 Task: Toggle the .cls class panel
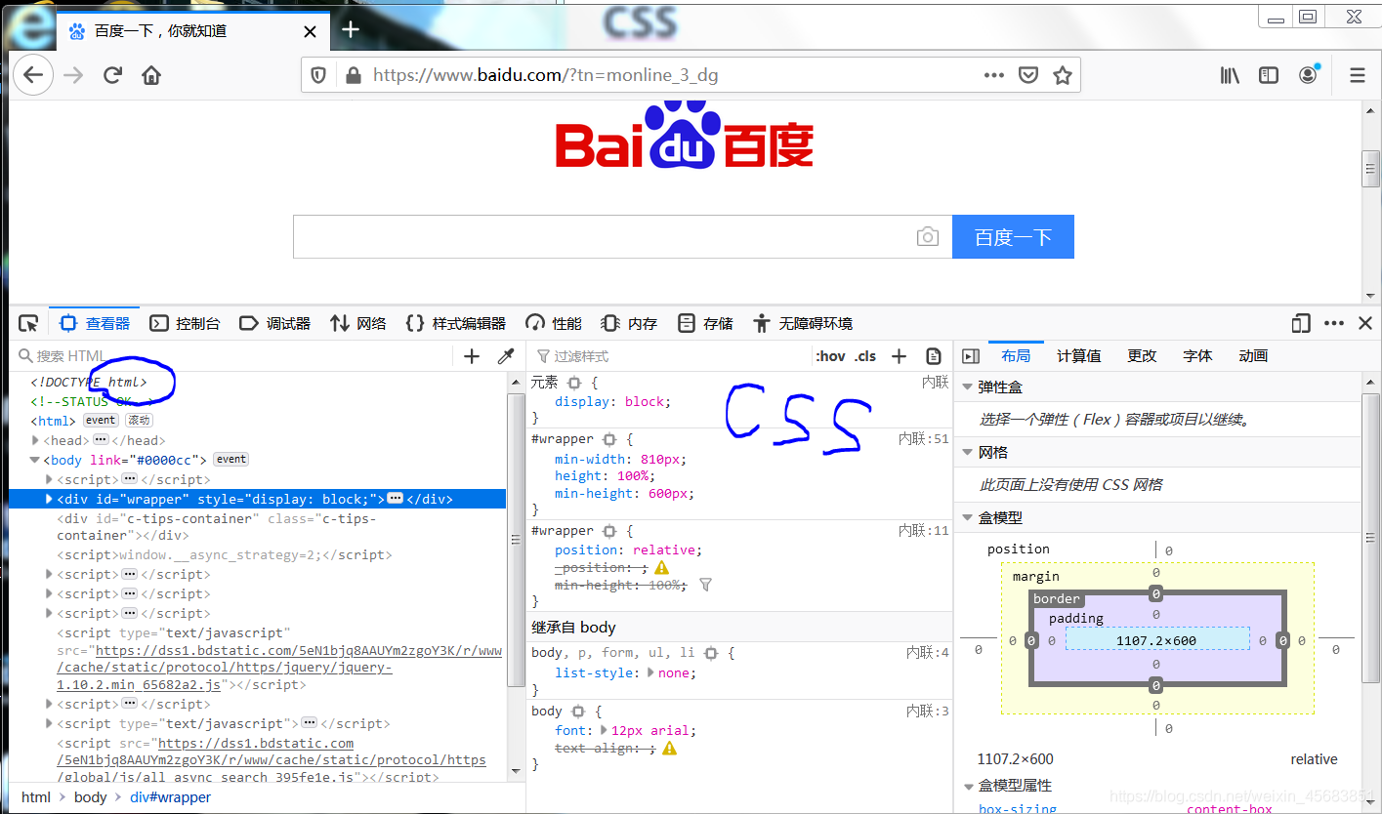coord(865,356)
